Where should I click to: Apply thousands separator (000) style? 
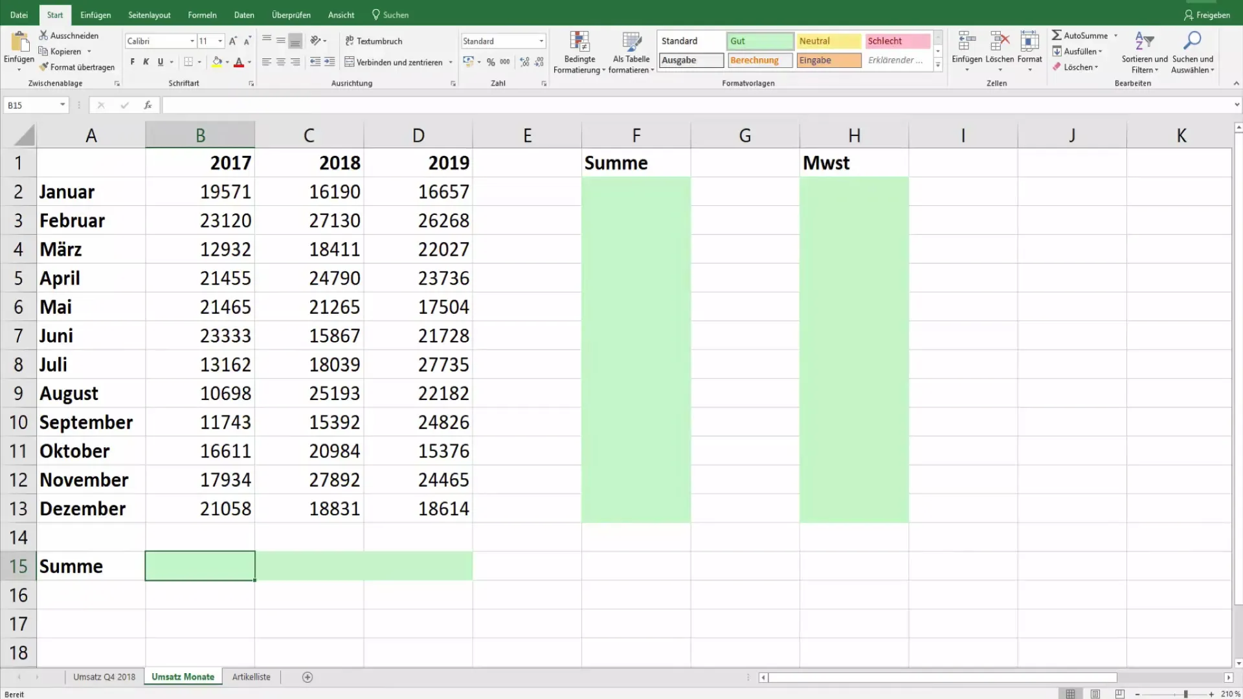(x=505, y=62)
